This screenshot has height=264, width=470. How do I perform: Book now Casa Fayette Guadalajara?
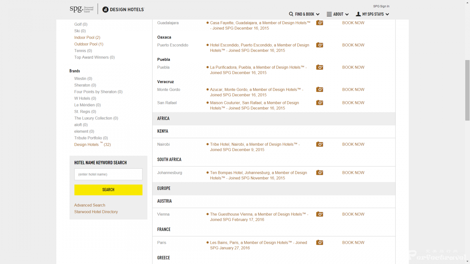click(353, 23)
